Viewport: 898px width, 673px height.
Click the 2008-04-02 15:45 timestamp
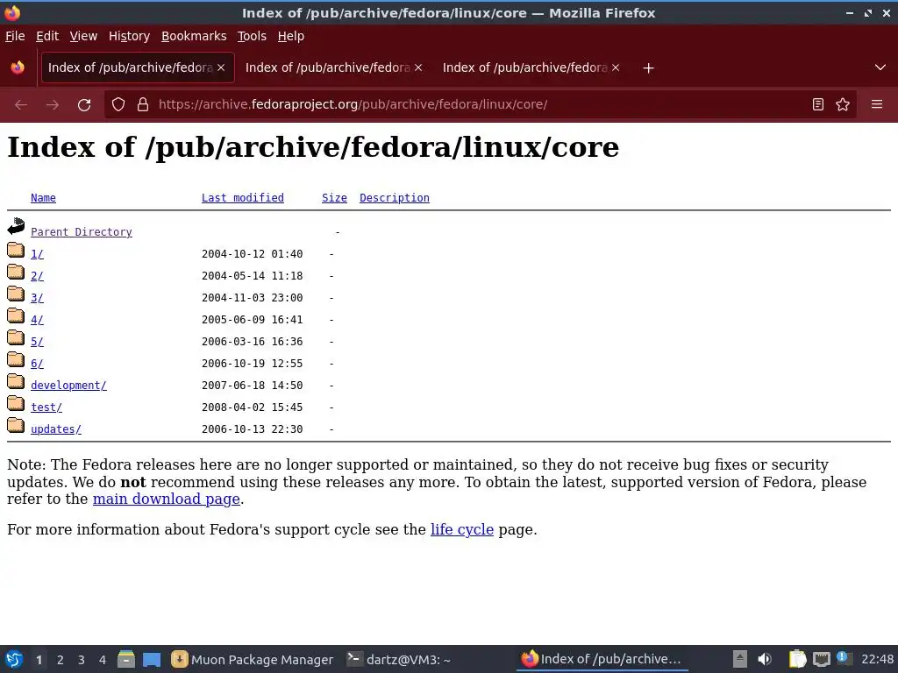click(252, 407)
